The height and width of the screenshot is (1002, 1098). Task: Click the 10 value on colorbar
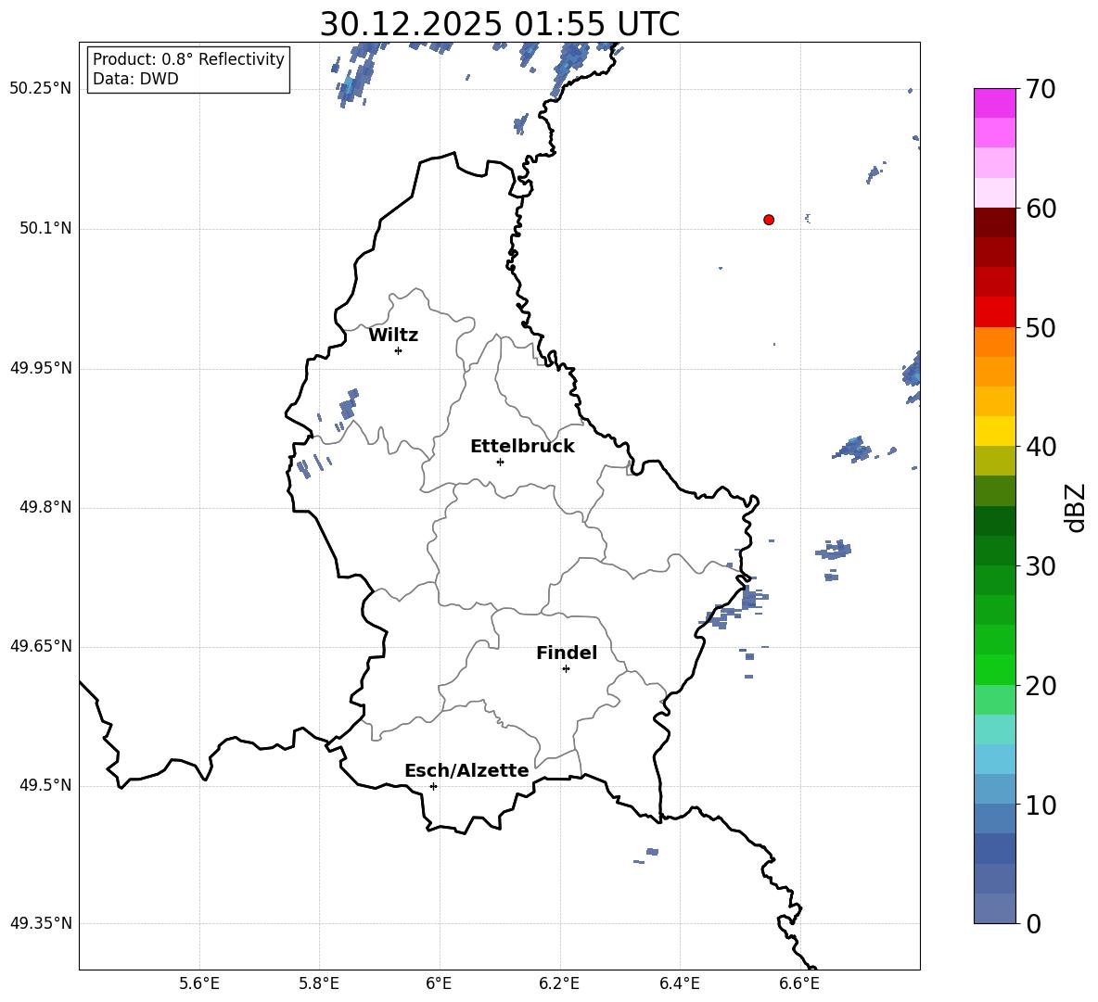click(x=1041, y=805)
